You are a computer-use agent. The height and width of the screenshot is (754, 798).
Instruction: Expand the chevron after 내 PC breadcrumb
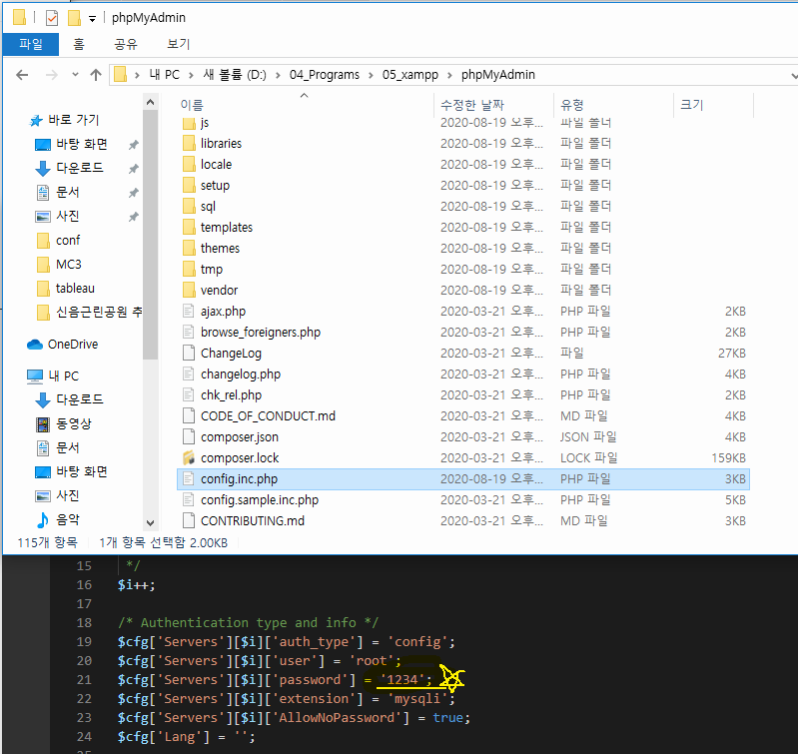[191, 75]
